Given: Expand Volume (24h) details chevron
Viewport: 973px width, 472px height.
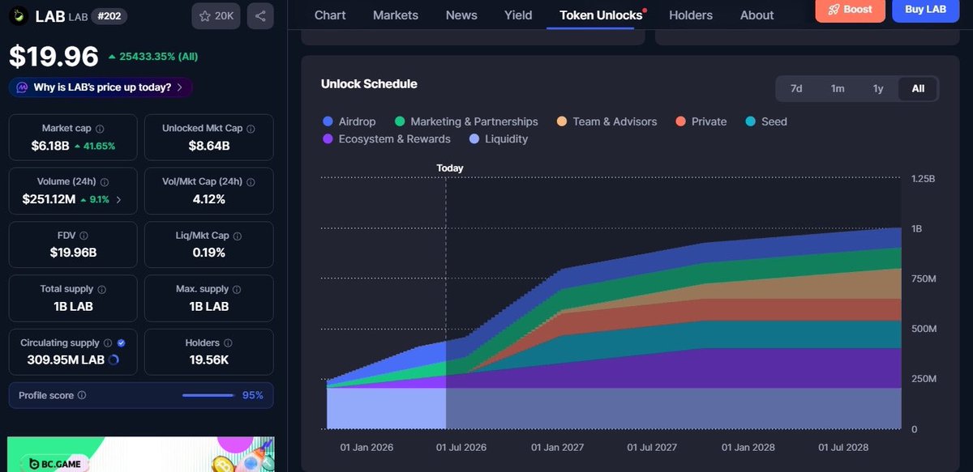Looking at the screenshot, I should [119, 199].
